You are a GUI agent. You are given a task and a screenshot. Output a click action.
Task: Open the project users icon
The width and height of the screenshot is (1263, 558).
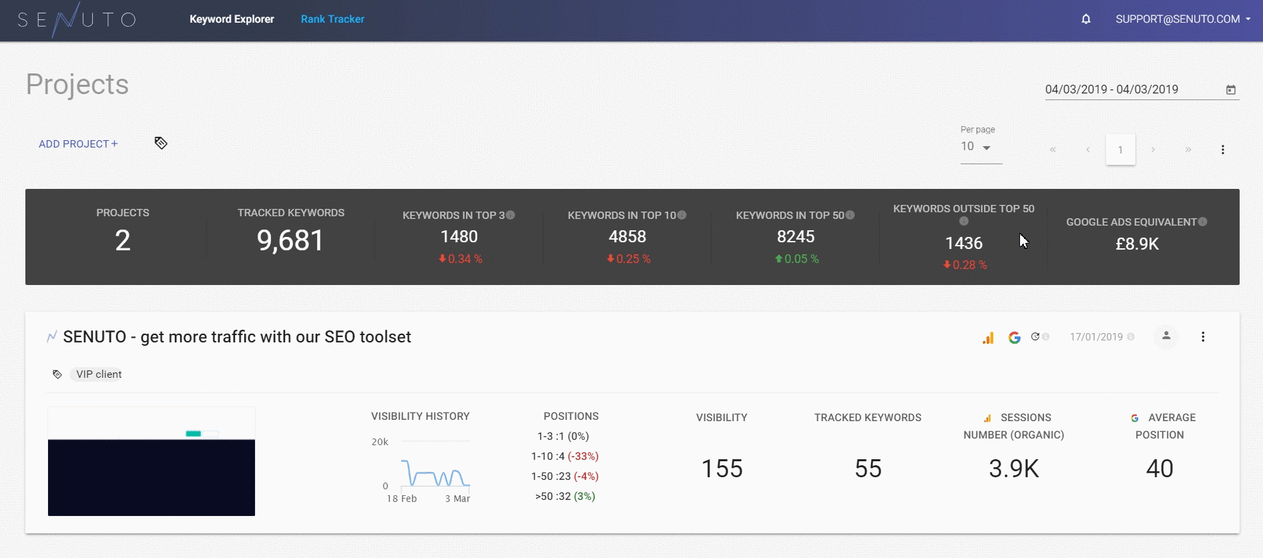tap(1166, 336)
